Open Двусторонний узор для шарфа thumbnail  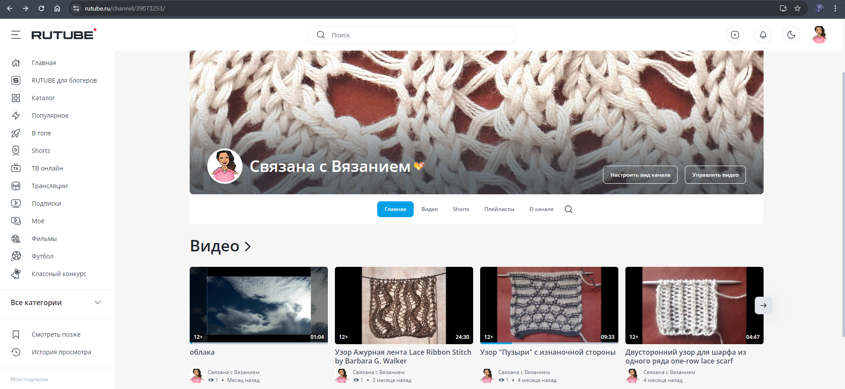click(694, 305)
